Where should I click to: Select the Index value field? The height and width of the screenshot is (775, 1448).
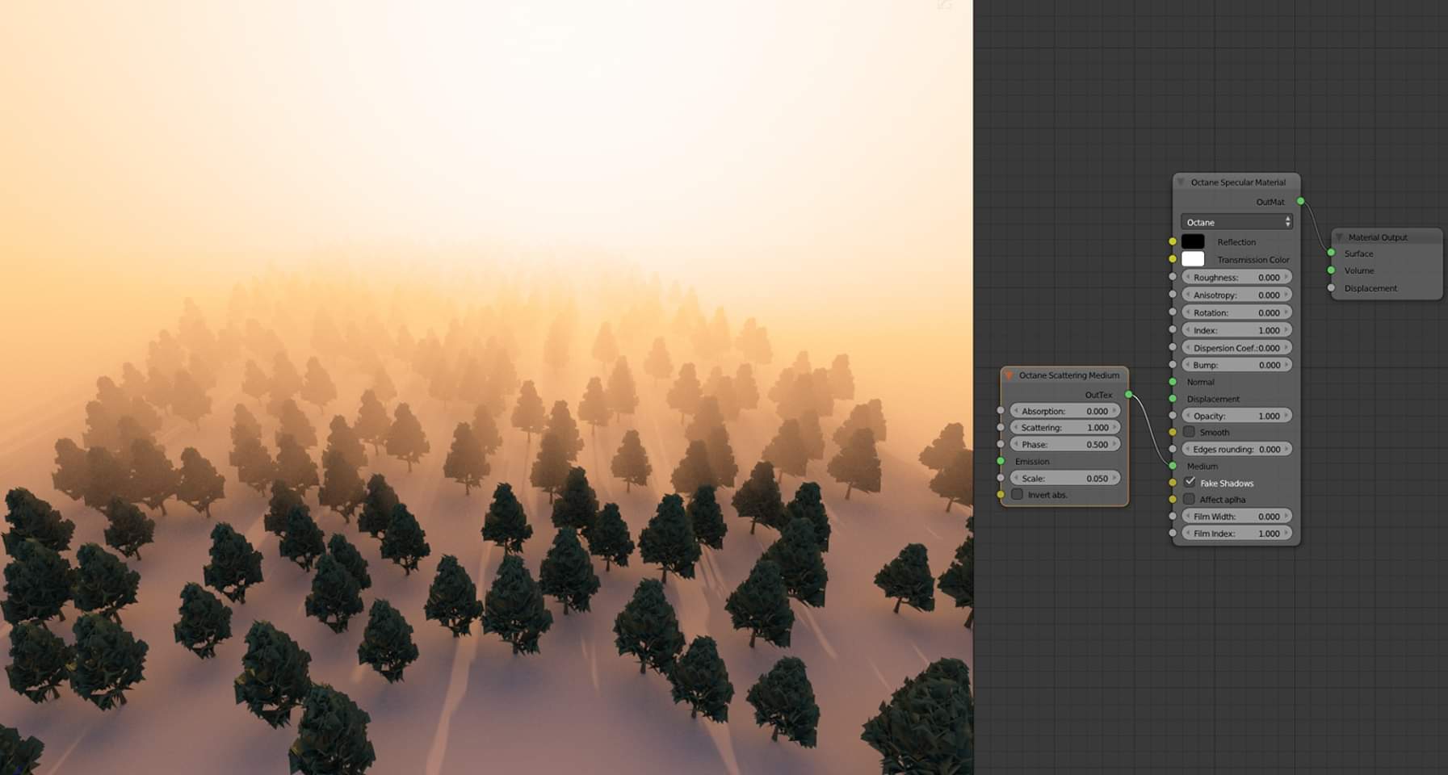(1236, 330)
